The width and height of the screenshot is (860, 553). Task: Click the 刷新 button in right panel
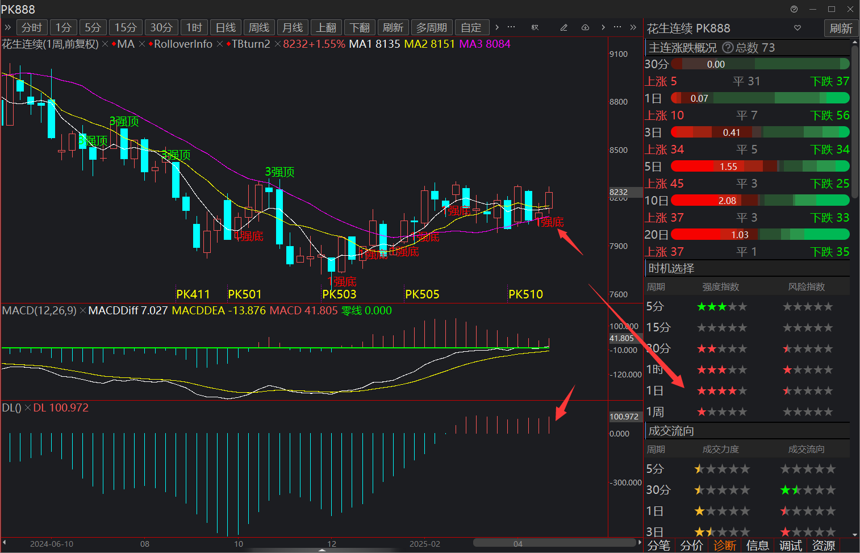tap(841, 28)
